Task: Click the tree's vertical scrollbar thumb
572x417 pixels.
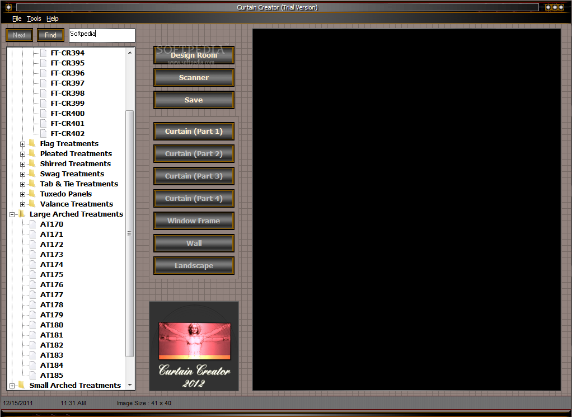Action: point(129,233)
